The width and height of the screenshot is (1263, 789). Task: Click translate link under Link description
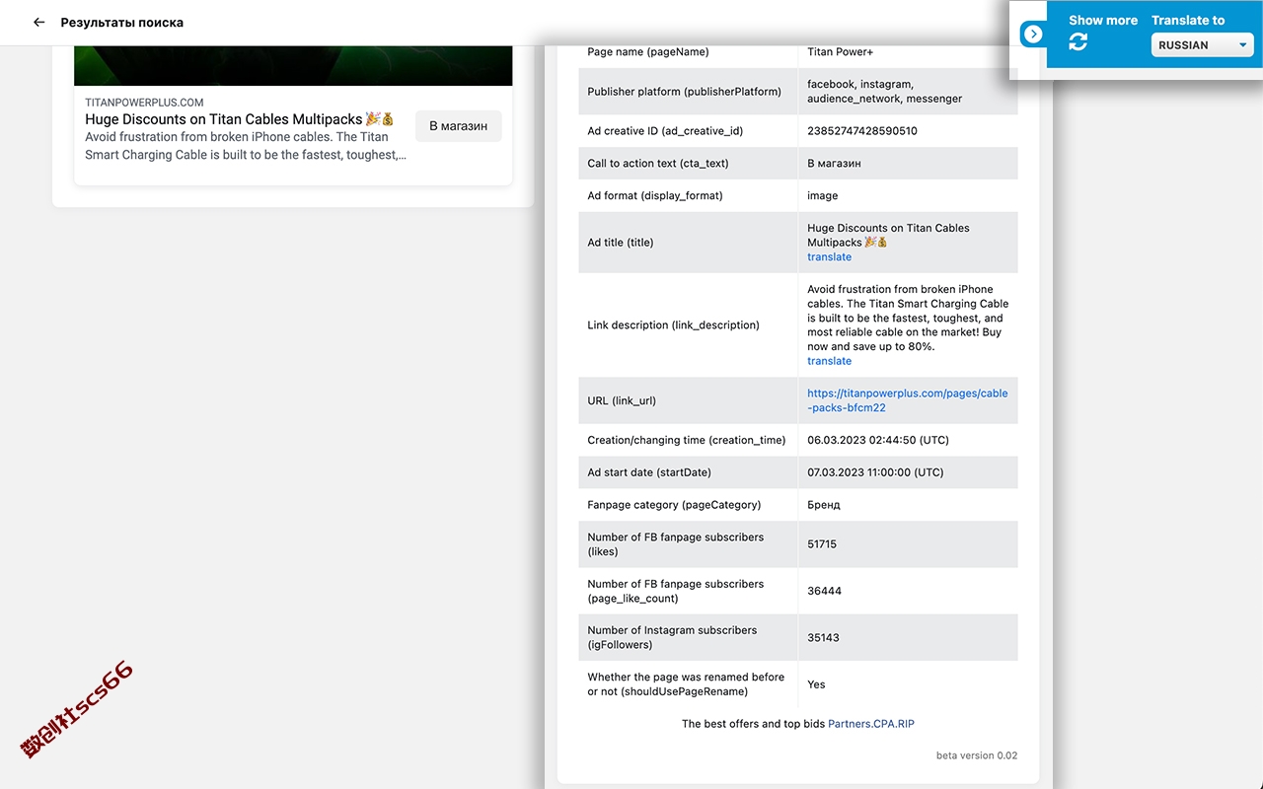coord(829,361)
